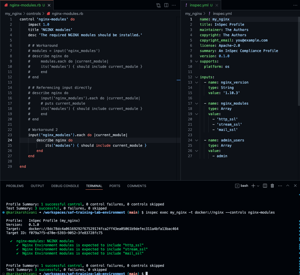
Task: Switch to the PROBLEMS tab
Action: tap(15, 186)
